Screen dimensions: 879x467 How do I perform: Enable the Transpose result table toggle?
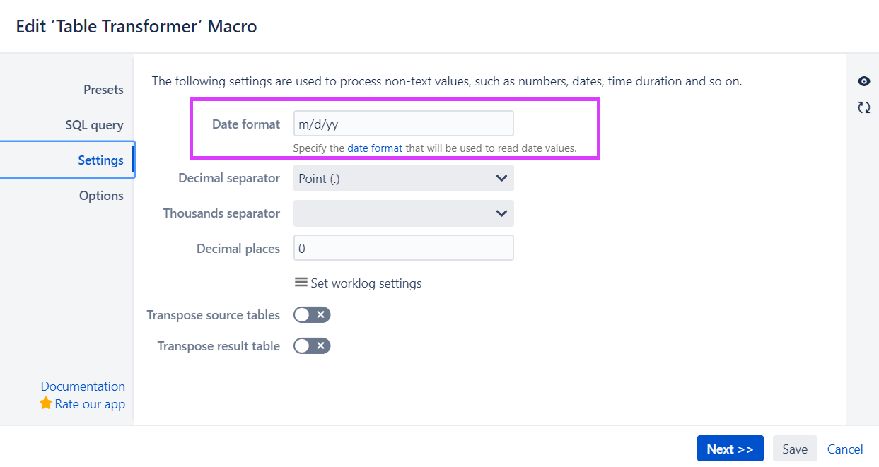312,345
